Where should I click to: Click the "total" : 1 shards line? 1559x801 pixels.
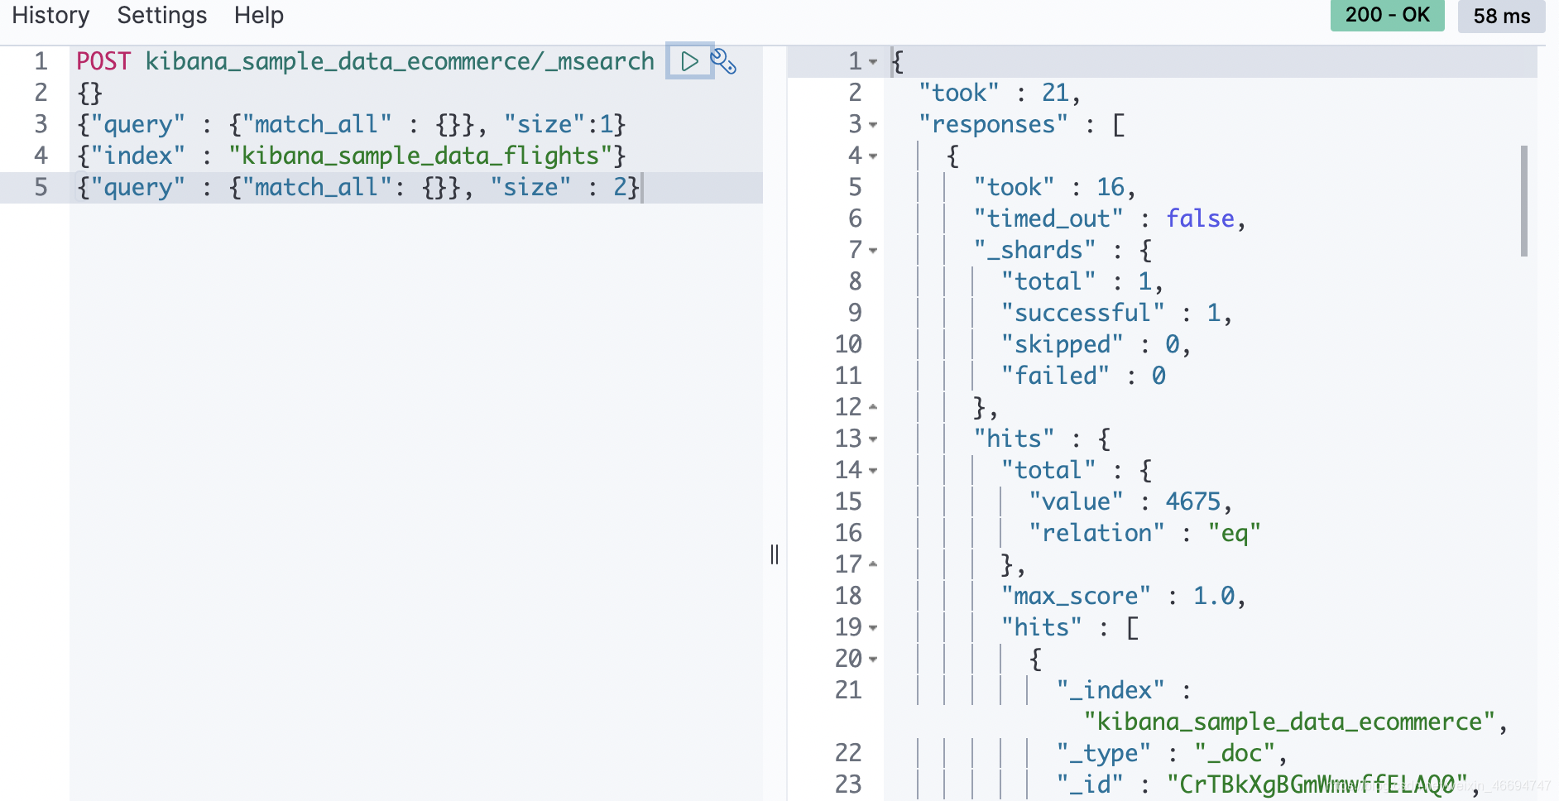[1082, 281]
